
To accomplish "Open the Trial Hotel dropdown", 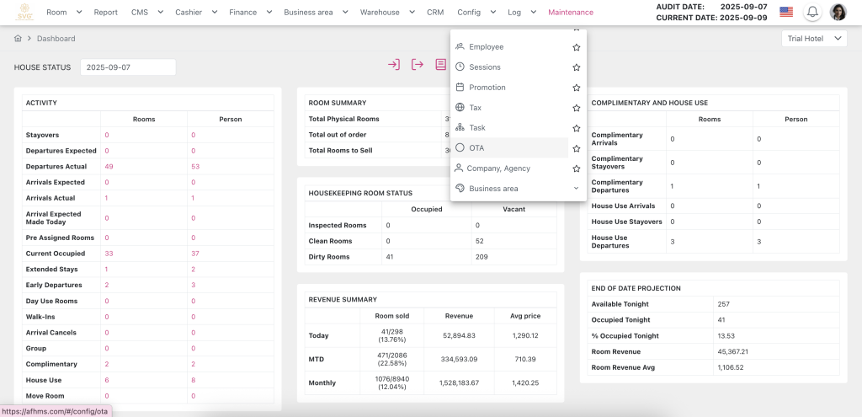I will (x=813, y=39).
